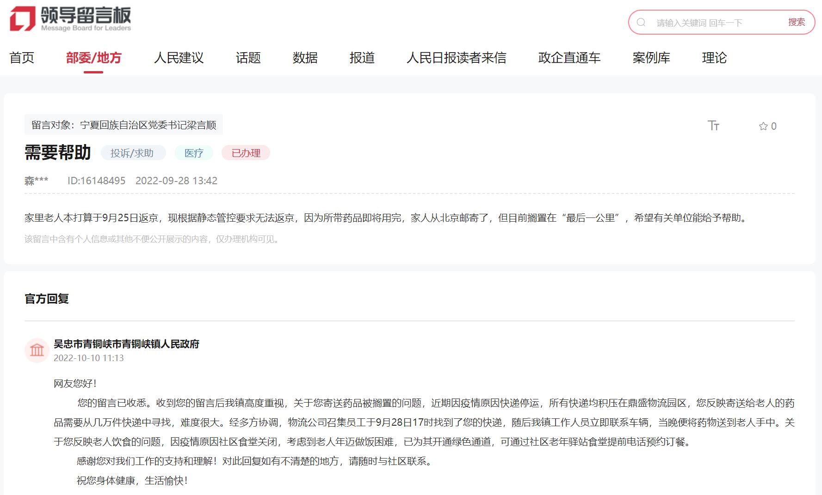Open the 数据 data page
This screenshot has height=495, width=822.
[305, 58]
